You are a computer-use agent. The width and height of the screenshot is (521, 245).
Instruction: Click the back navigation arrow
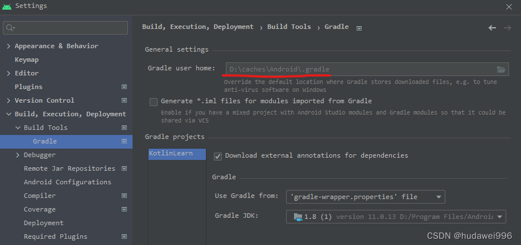tap(492, 28)
